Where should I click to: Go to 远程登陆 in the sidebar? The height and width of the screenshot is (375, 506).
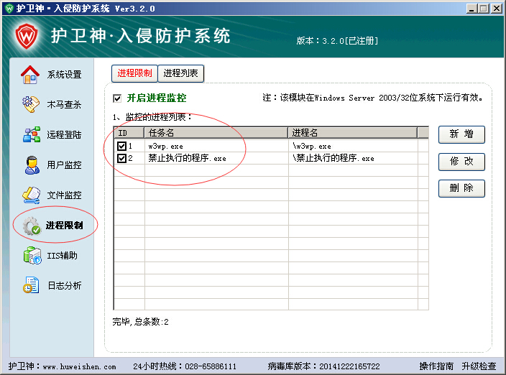(x=64, y=134)
